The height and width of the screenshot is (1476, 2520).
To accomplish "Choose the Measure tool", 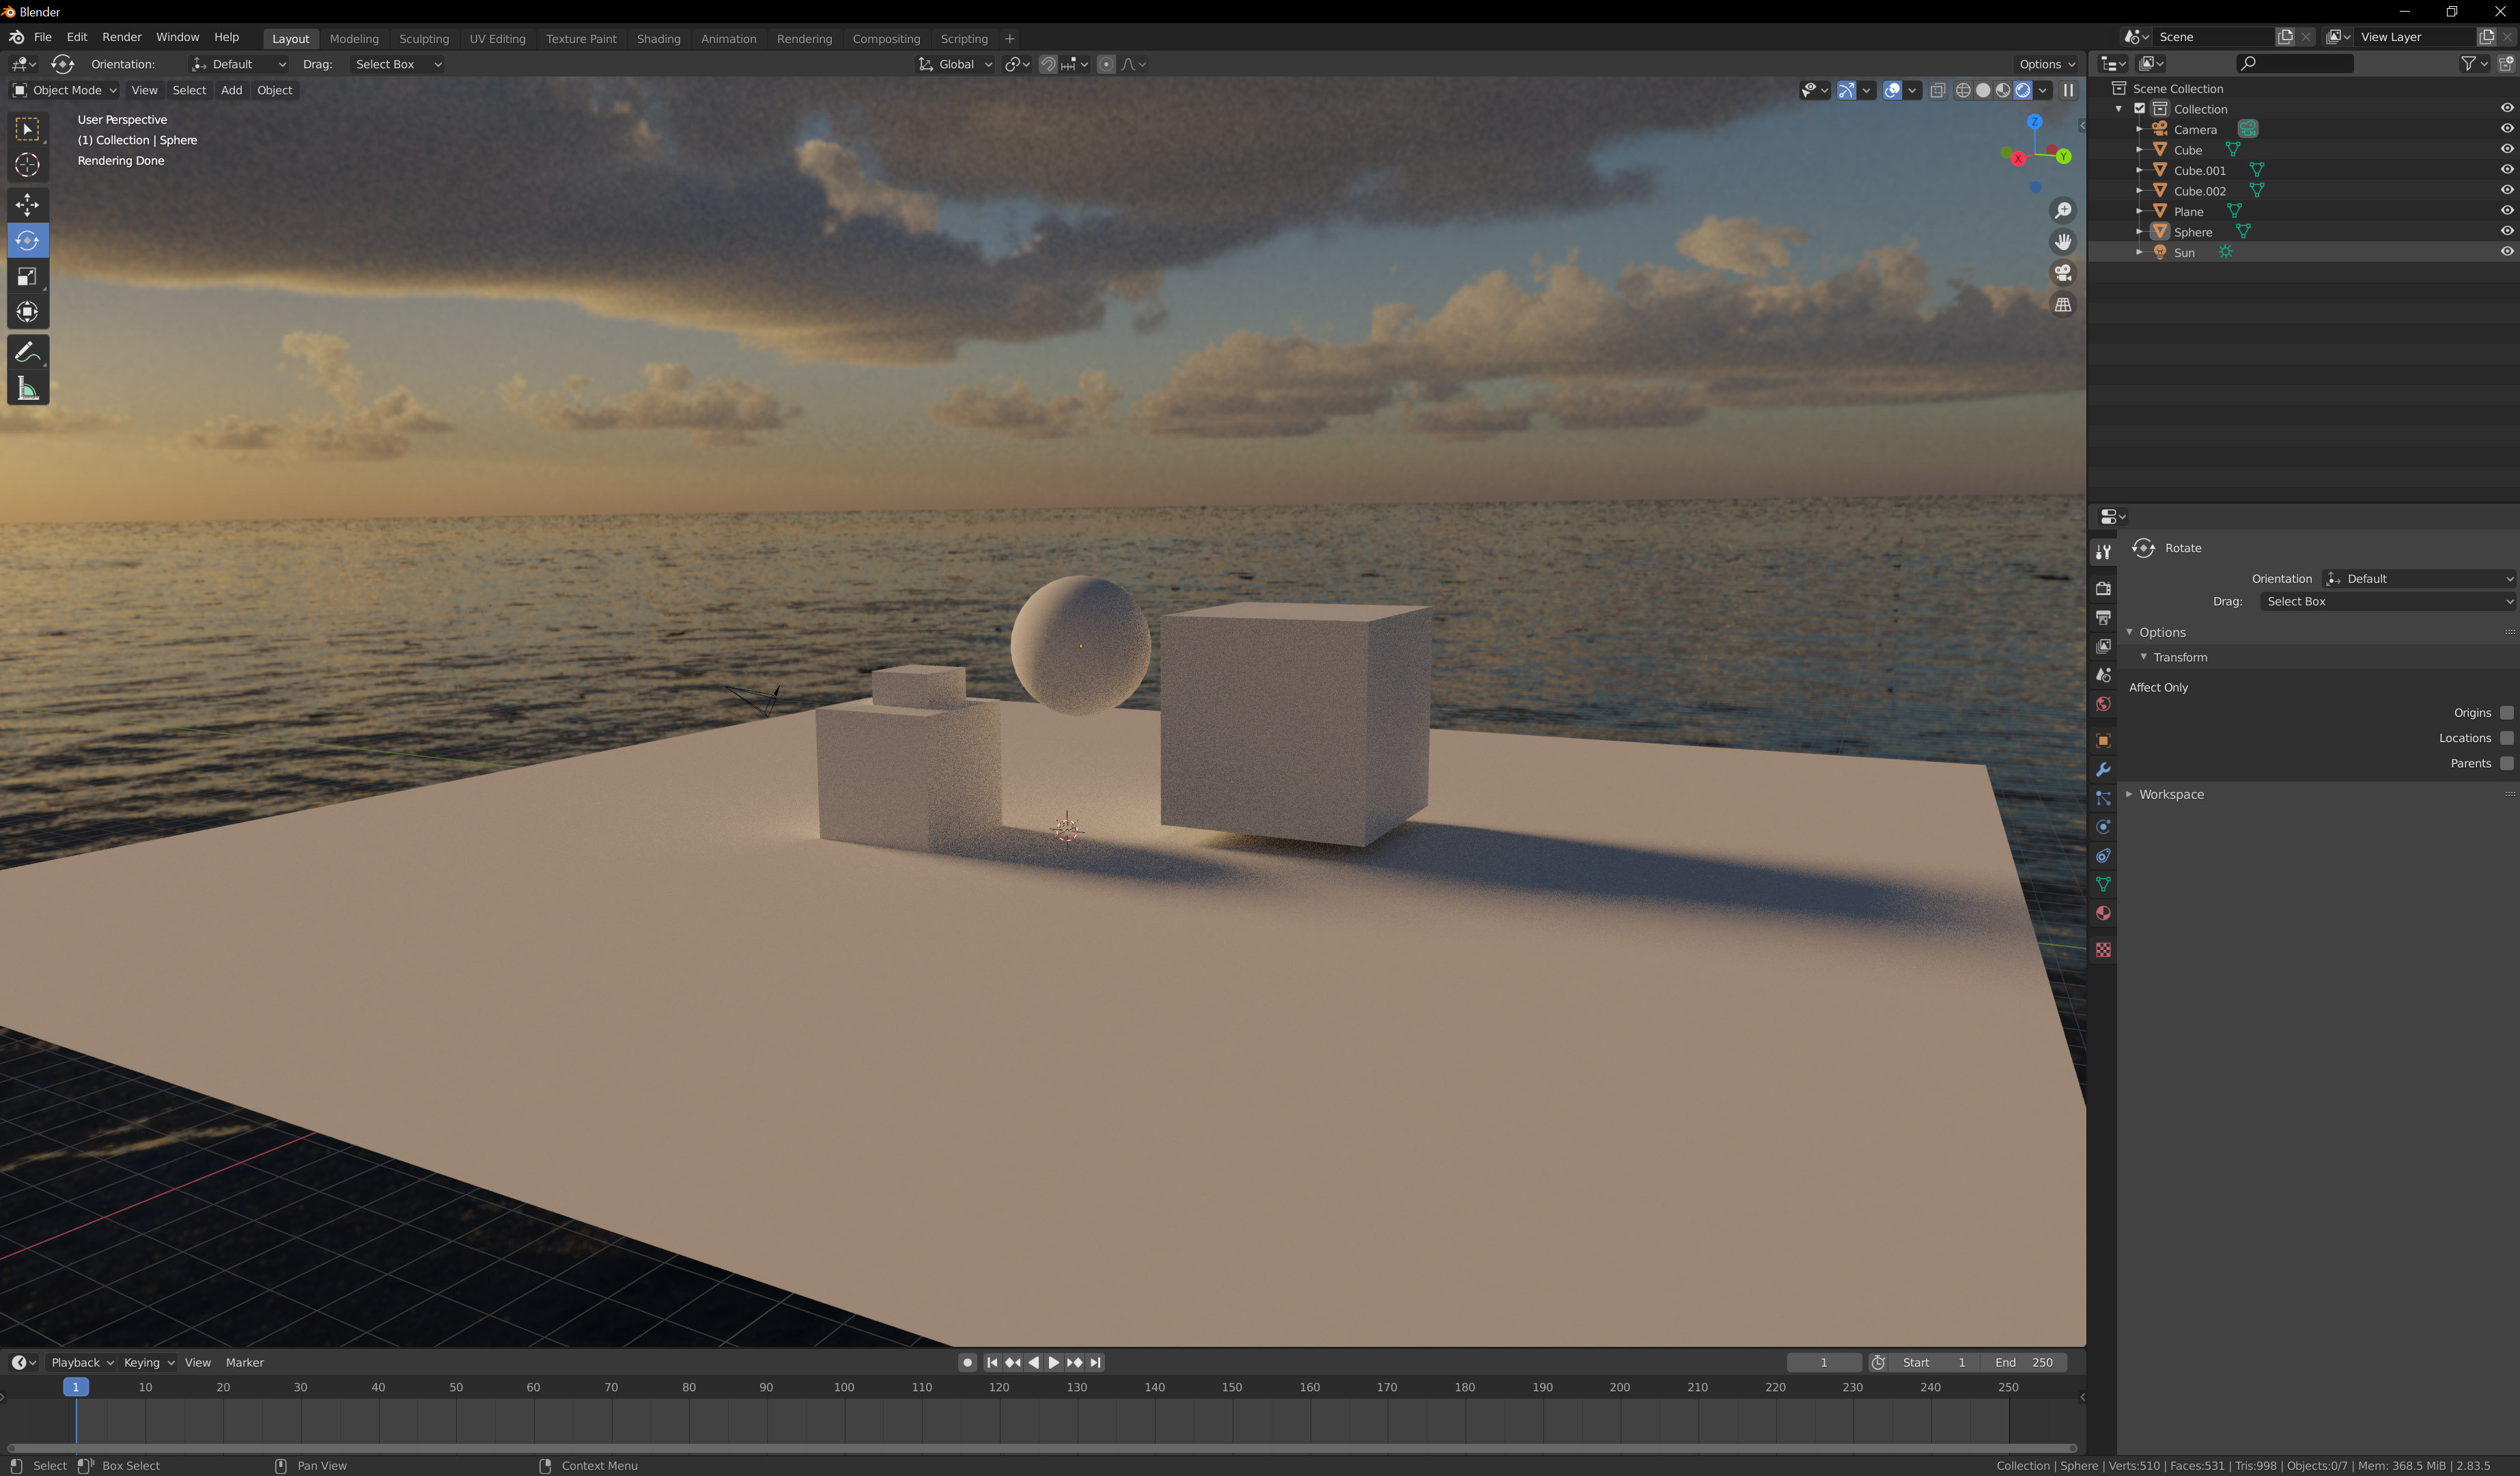I will click(27, 389).
